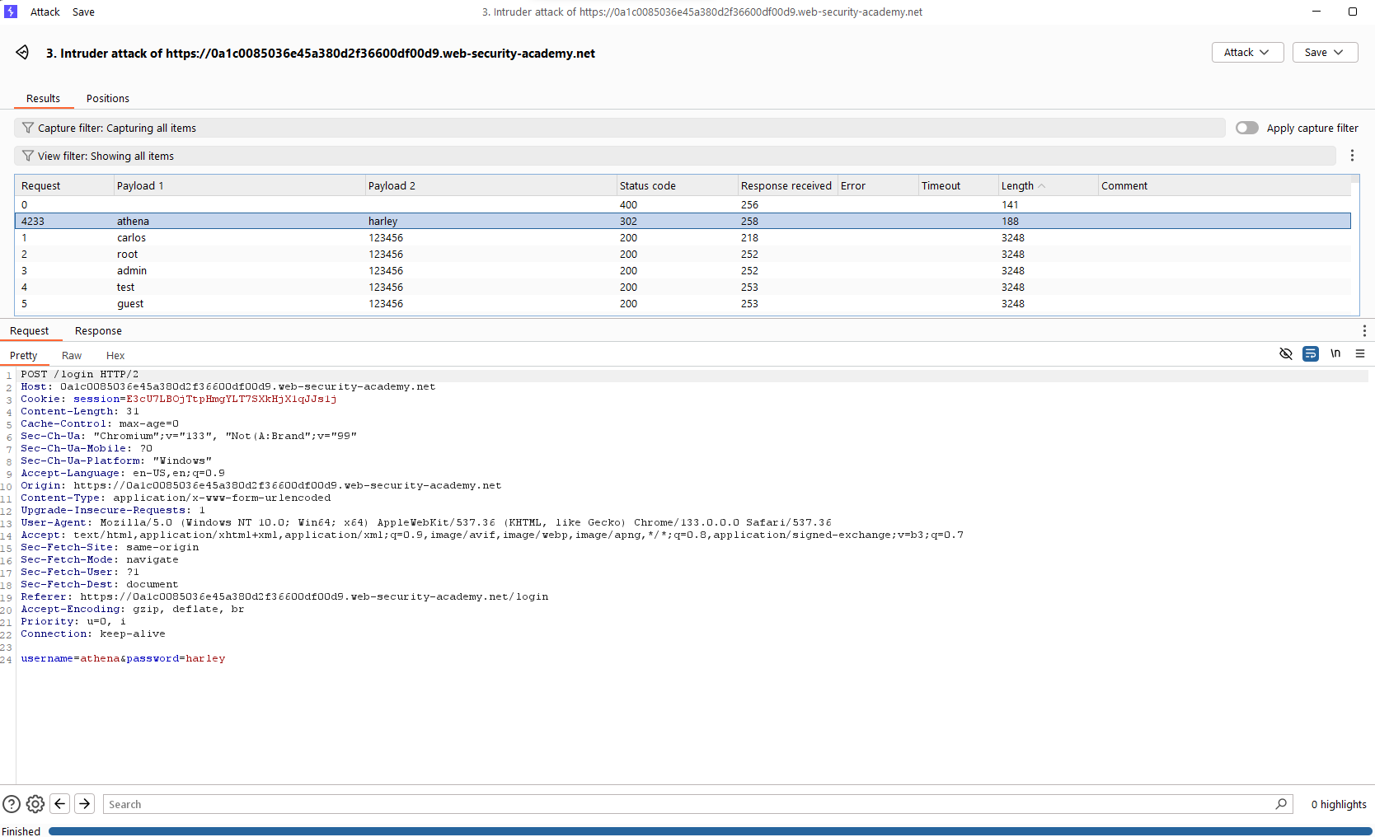Select result row with payload admin
1375x837 pixels.
click(683, 270)
